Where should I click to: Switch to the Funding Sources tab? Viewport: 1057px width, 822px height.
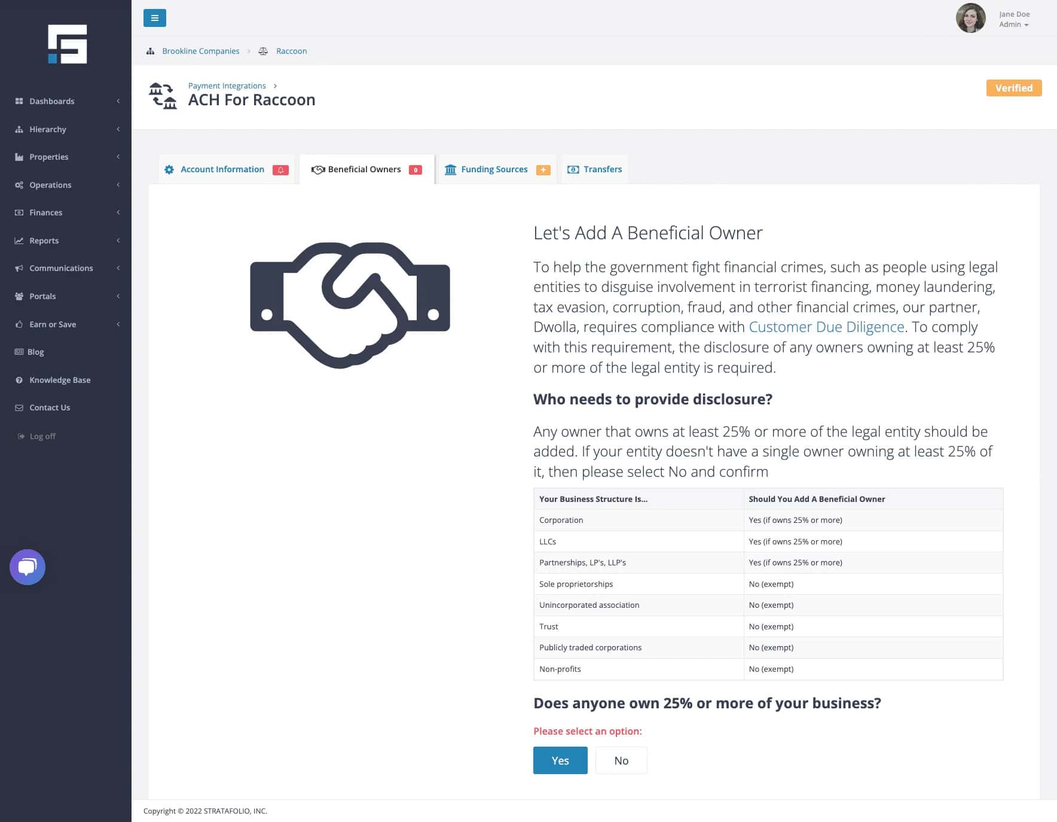coord(494,169)
